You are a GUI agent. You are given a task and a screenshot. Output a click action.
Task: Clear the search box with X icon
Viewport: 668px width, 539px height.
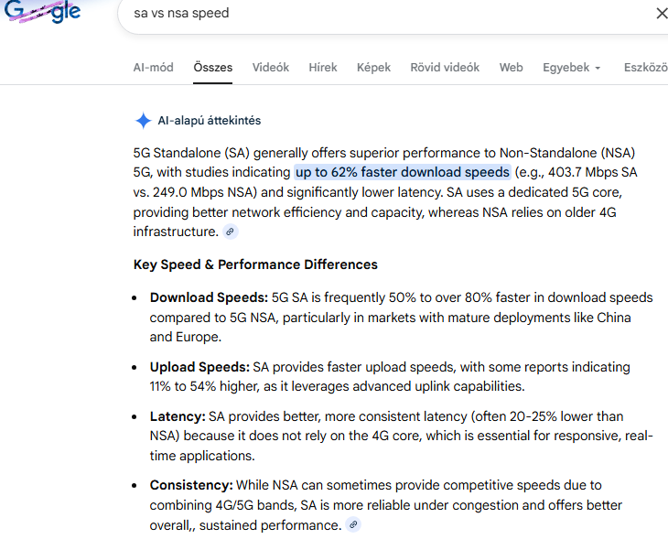(x=662, y=14)
